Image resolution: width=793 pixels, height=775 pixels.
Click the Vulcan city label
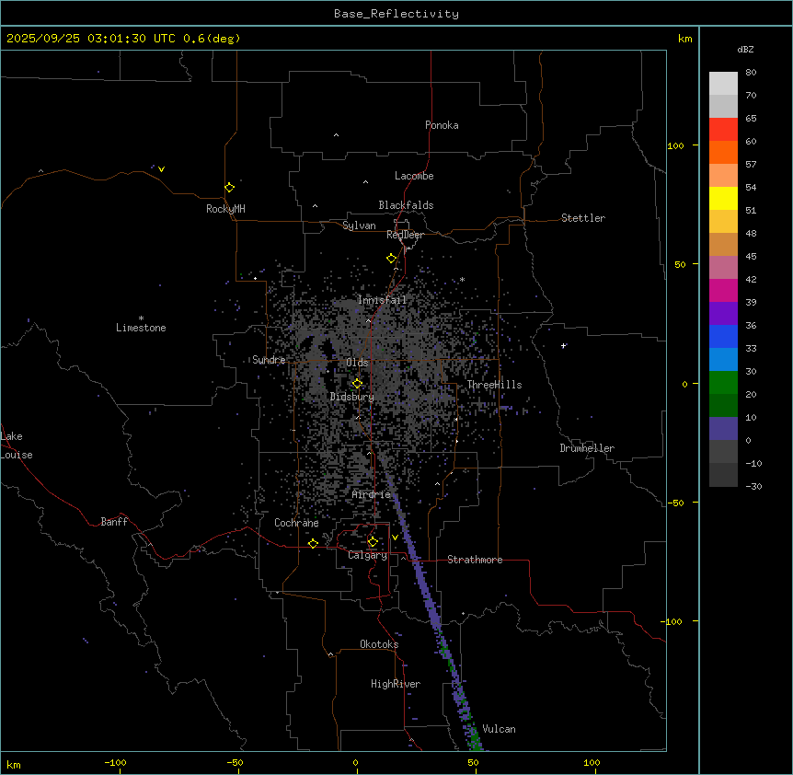(x=499, y=729)
